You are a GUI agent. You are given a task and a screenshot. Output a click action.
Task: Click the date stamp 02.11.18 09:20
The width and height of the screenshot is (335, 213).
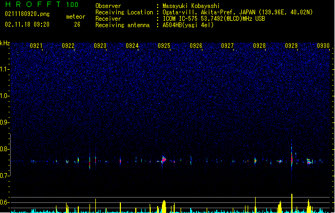pos(27,24)
